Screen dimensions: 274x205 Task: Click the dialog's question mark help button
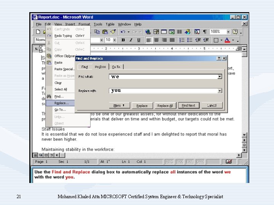click(x=219, y=58)
